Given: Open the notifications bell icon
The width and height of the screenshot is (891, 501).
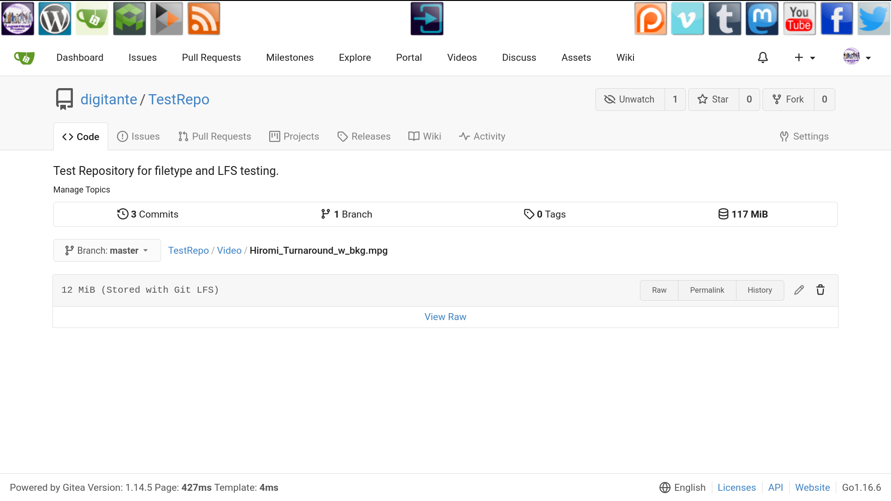Looking at the screenshot, I should tap(763, 58).
